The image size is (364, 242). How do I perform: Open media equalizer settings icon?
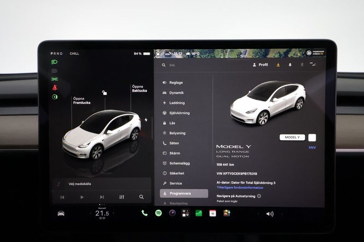click(x=121, y=197)
